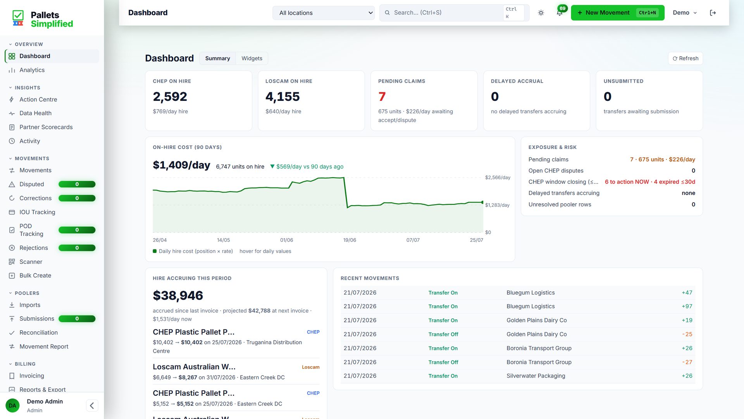Screen dimensions: 744x419
Task: Open the Delayed Accrual card
Action: click(x=536, y=101)
